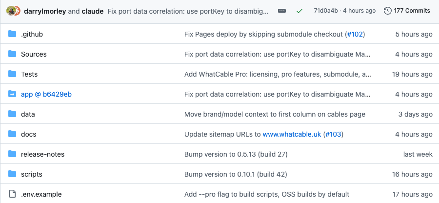This screenshot has width=439, height=203.
Task: View all 177 Commits
Action: 407,11
